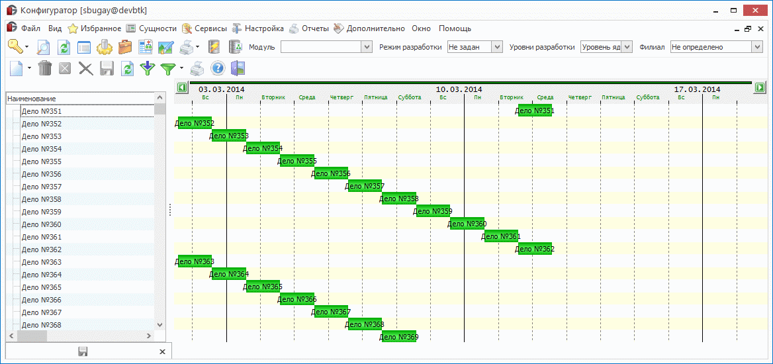Click the printer icon in top toolbar
The width and height of the screenshot is (773, 364).
coord(186,47)
